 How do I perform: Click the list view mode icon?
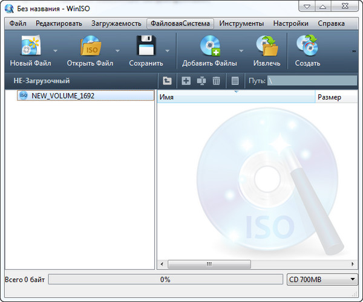[x=235, y=81]
